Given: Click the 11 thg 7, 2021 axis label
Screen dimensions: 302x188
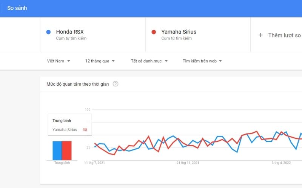Looking at the screenshot, I should (94, 163).
